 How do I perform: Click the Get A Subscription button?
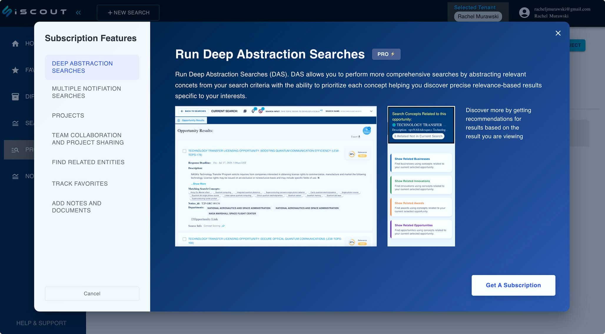tap(513, 285)
